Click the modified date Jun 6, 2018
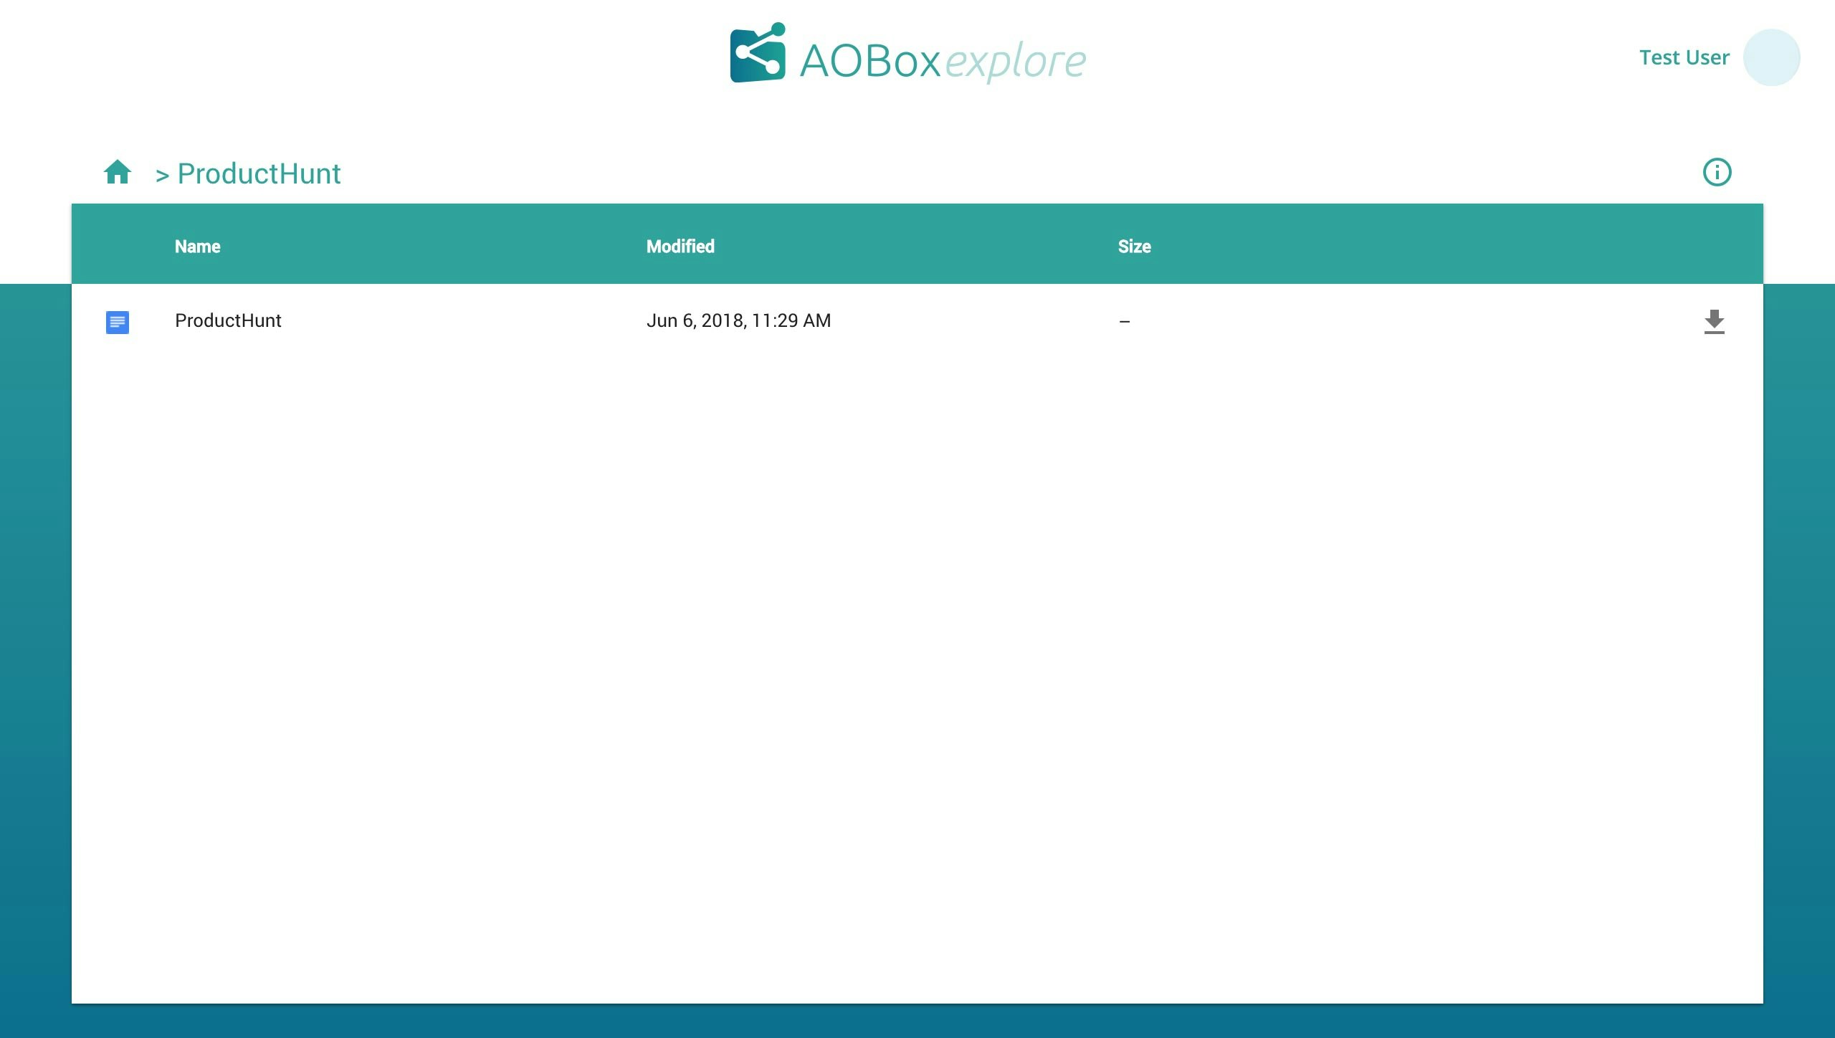The image size is (1835, 1038). click(x=738, y=320)
